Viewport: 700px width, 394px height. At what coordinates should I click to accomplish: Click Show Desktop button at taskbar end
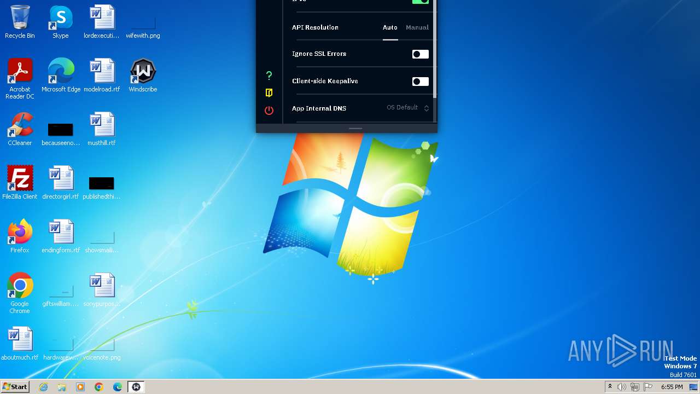point(694,387)
